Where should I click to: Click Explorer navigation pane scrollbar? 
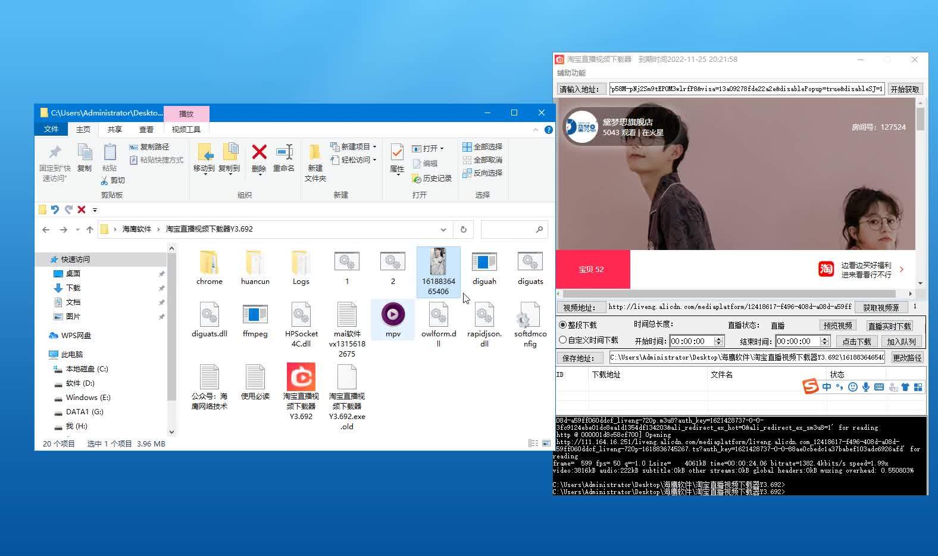(171, 327)
